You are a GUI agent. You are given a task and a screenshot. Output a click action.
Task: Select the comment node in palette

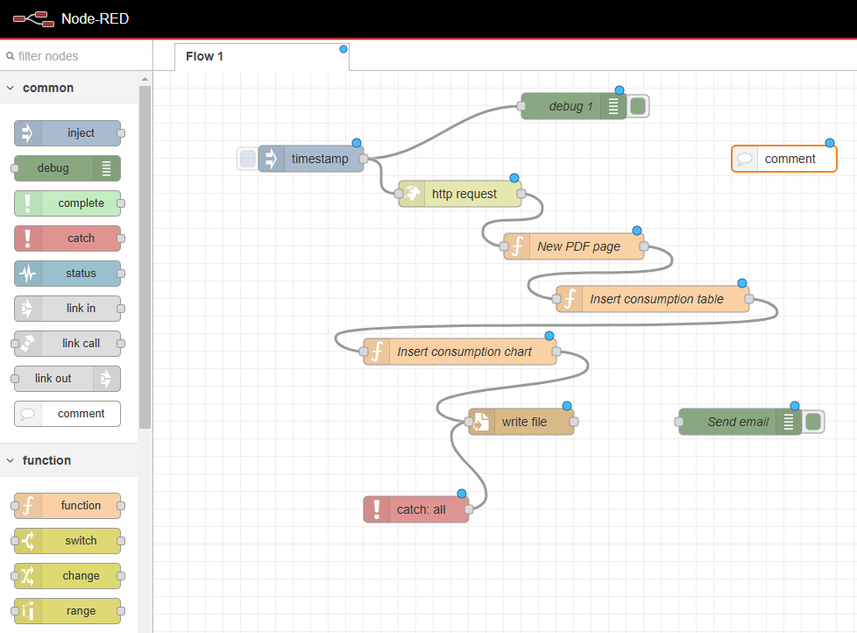point(67,414)
